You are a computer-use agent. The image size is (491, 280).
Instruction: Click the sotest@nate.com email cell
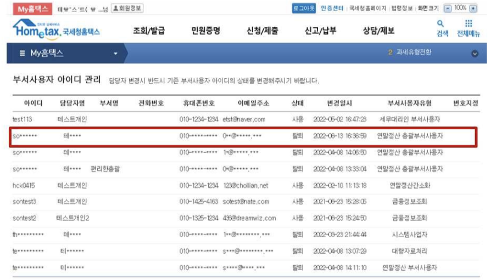click(246, 202)
